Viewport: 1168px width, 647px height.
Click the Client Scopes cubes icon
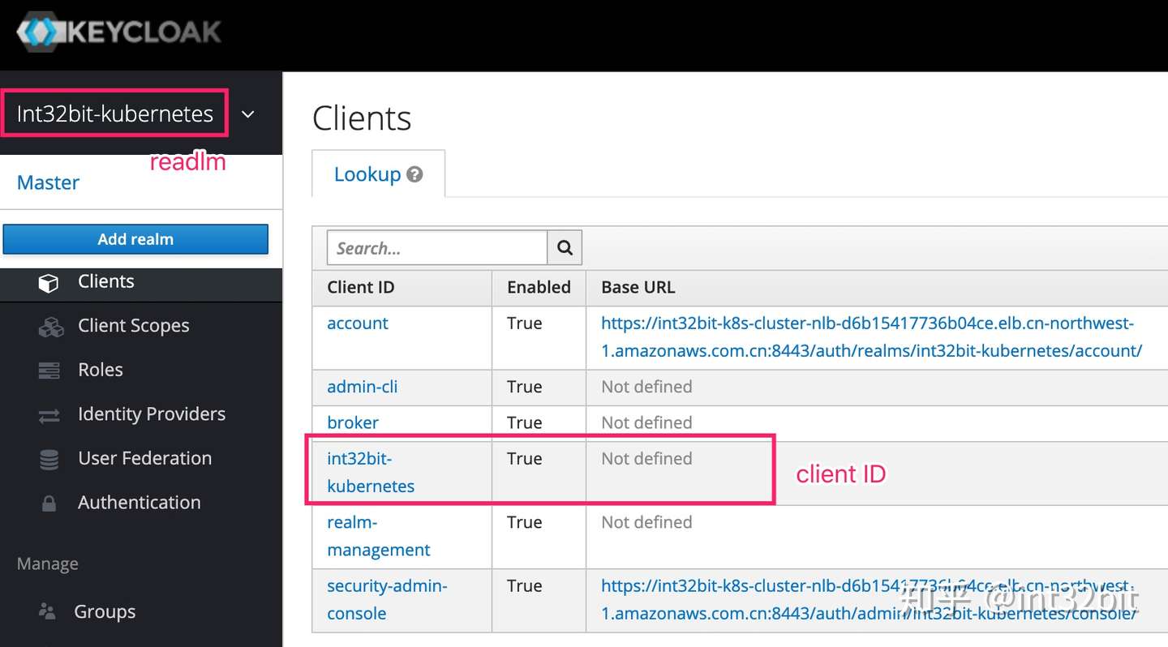click(50, 327)
